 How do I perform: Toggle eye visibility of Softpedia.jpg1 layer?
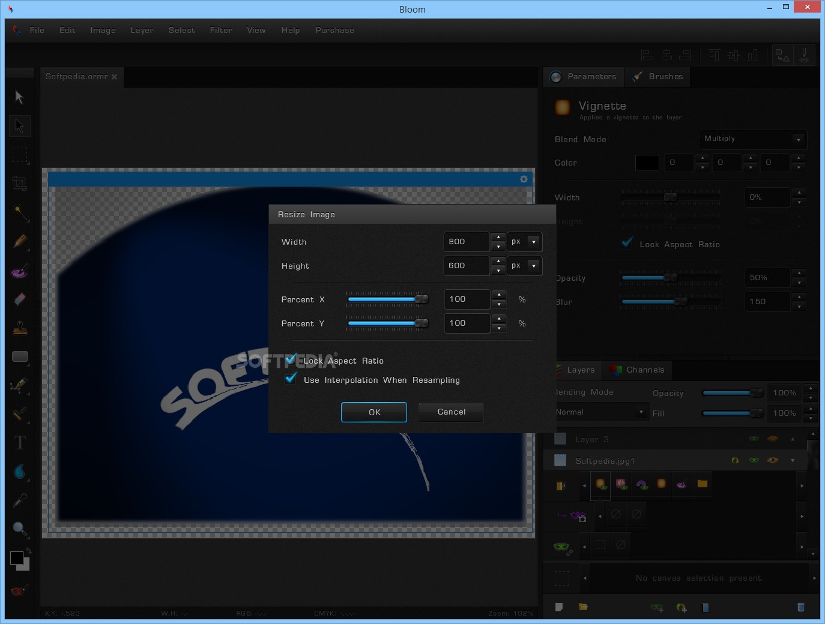773,460
